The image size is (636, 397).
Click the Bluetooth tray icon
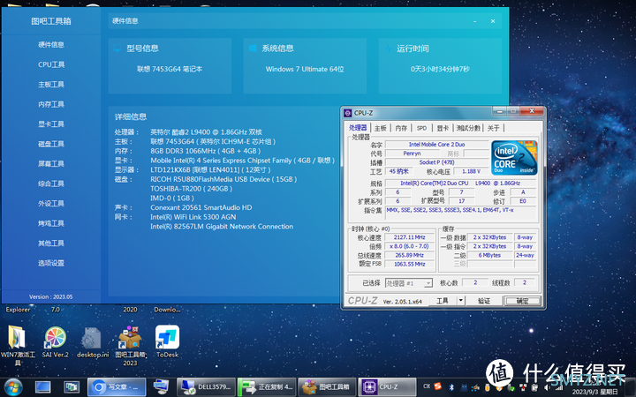coord(451,387)
